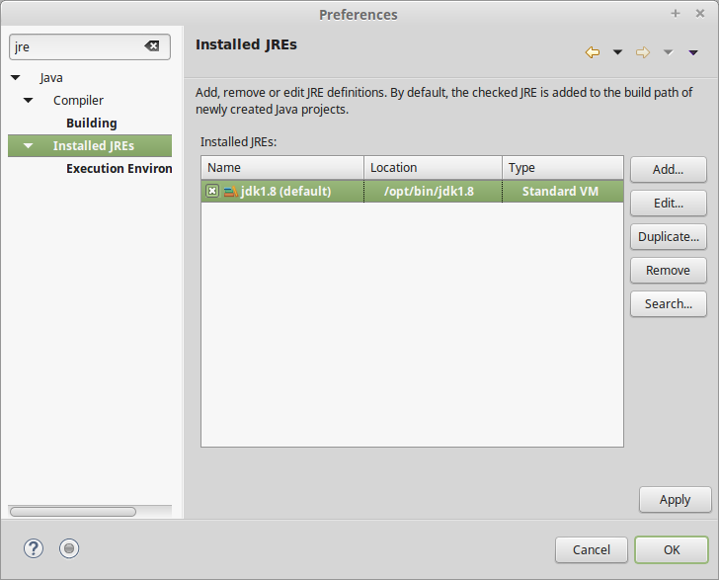Click the tree horizontal scrollbar
719x580 pixels.
(73, 512)
